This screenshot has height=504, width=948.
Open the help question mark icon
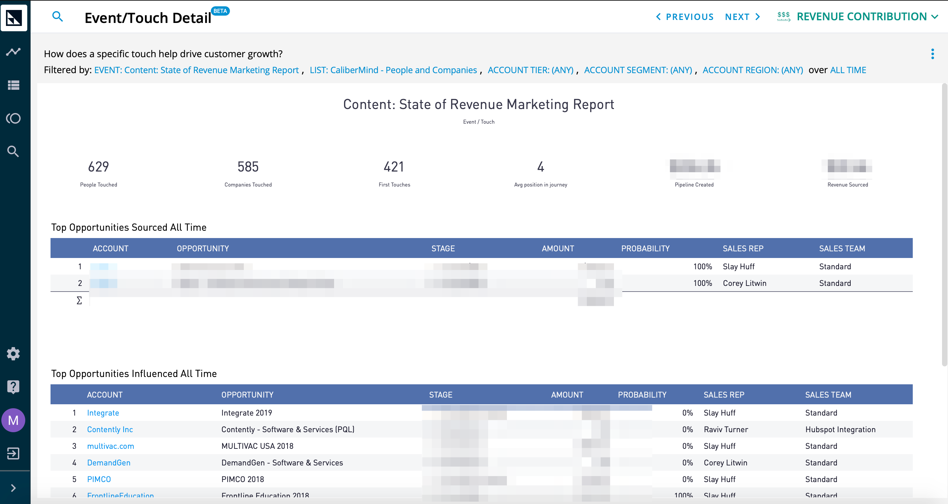pyautogui.click(x=13, y=387)
